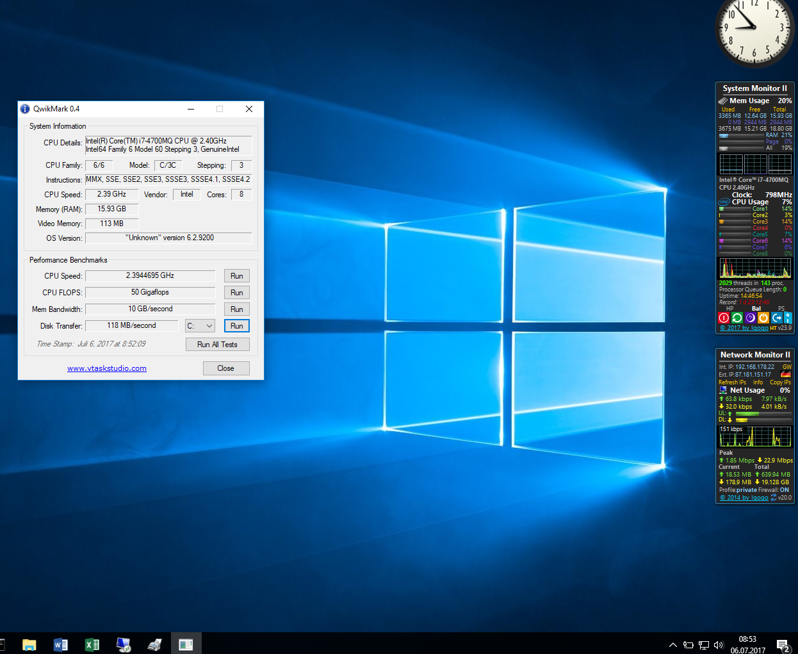This screenshot has width=798, height=654.
Task: Click the Run All Tests button
Action: (x=217, y=345)
